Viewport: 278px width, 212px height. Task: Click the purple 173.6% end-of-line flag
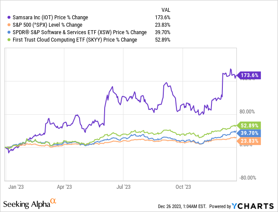[249, 75]
